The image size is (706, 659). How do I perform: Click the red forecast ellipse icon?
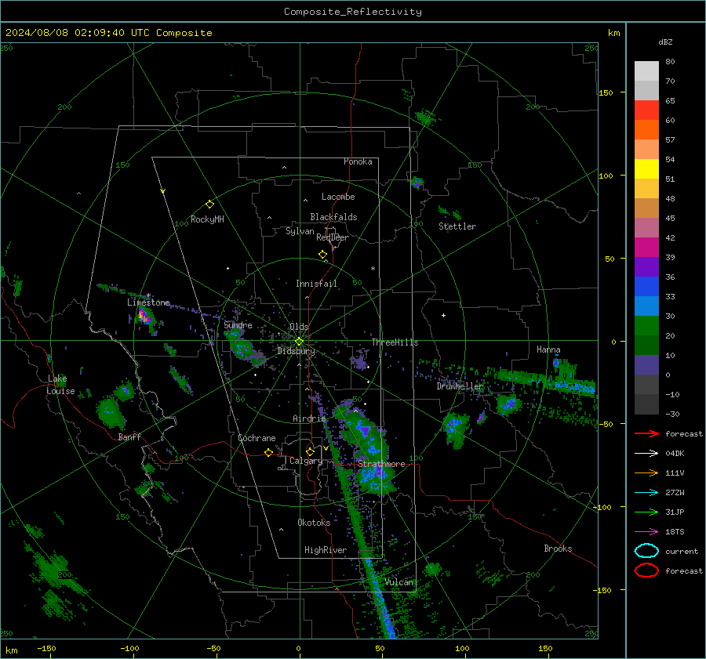(x=646, y=570)
